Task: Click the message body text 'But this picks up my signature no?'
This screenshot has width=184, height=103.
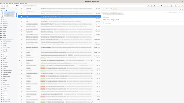Action: 111,20
